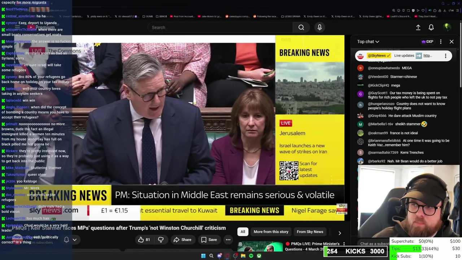This screenshot has height=260, width=462.
Task: Open the 'They Don't Want' browser tab
Action: [x=426, y=16]
